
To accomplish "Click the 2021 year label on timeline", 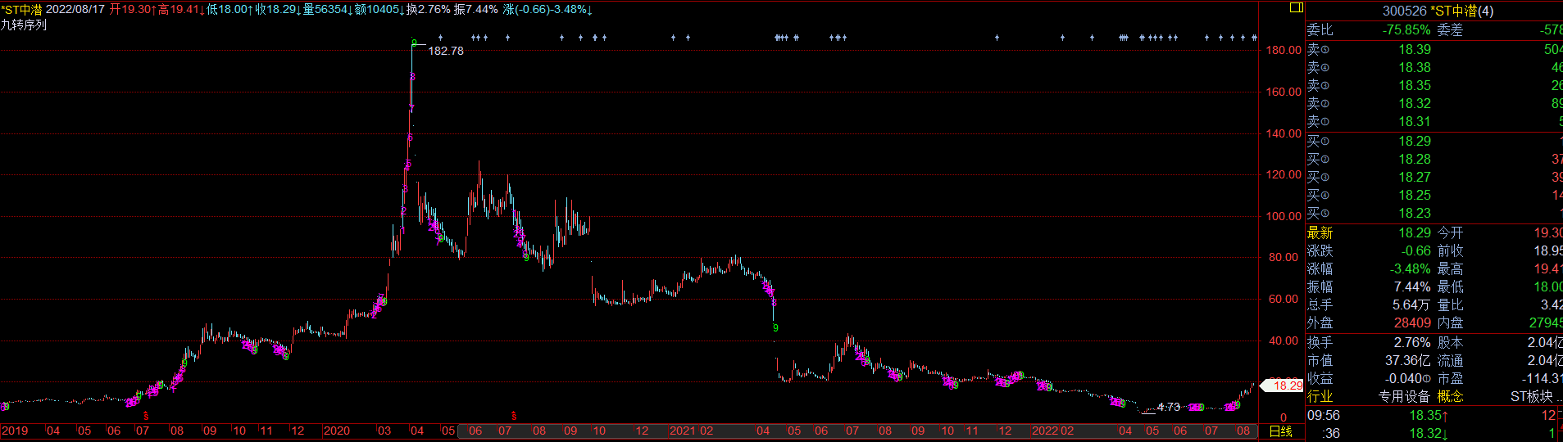I will point(683,431).
